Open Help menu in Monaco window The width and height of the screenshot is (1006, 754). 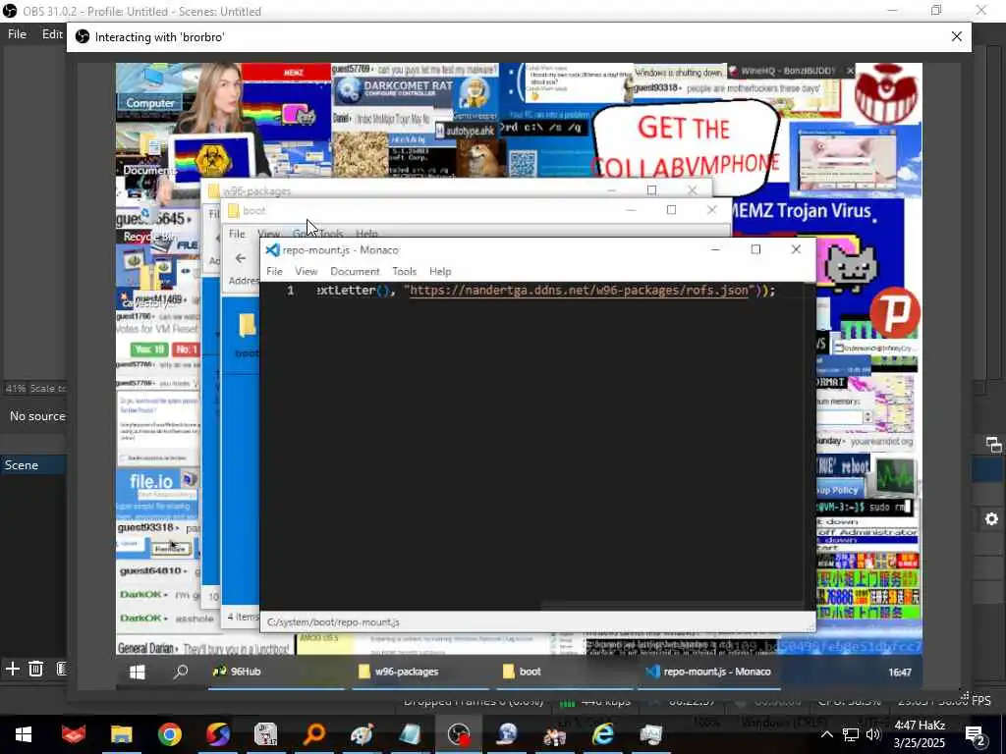click(440, 271)
